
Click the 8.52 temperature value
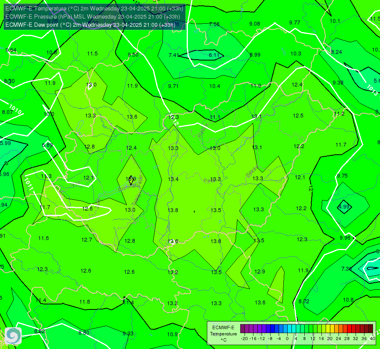click(x=40, y=331)
